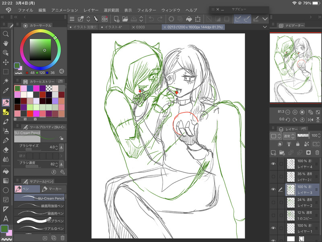Select ペン sub tool group
The width and height of the screenshot is (322, 242).
tap(27, 189)
